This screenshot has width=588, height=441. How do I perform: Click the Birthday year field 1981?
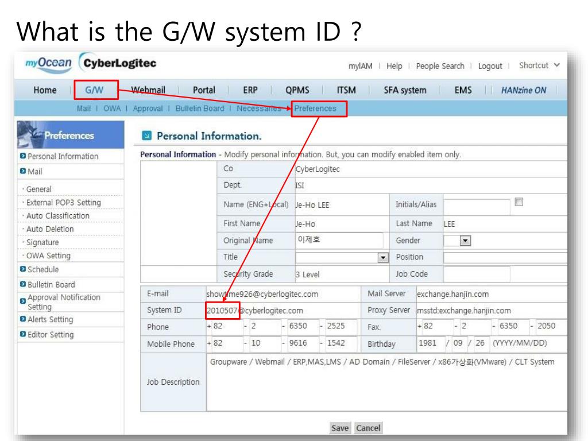click(431, 343)
